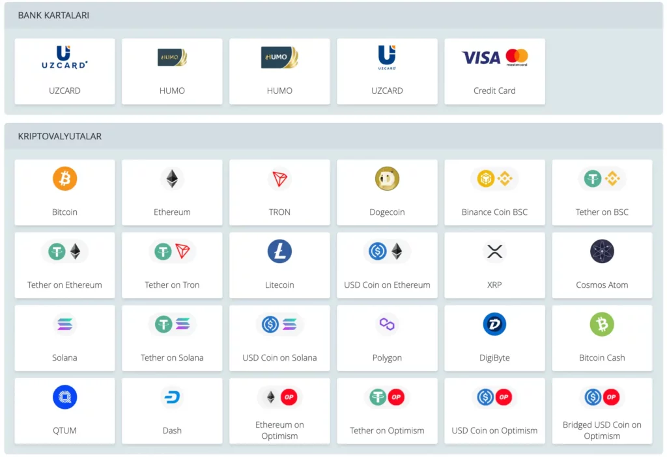Choose Binance Coin BSC payment method
This screenshot has width=667, height=457.
click(494, 193)
